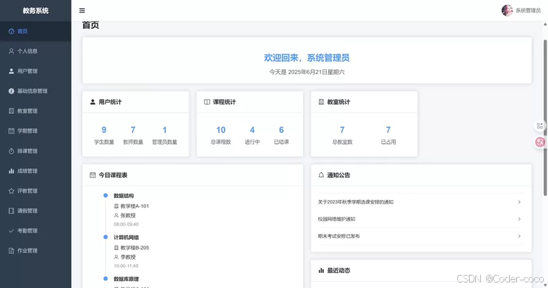548x288 pixels.
Task: Open the 基础信息管理 menu item
Action: point(35,91)
